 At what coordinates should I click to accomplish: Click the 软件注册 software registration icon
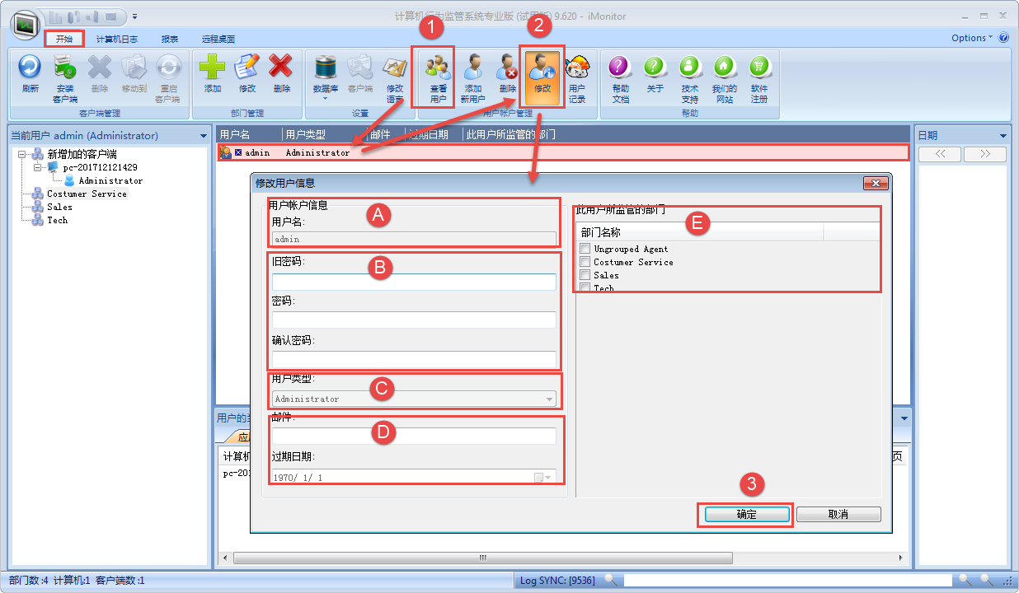pyautogui.click(x=758, y=67)
